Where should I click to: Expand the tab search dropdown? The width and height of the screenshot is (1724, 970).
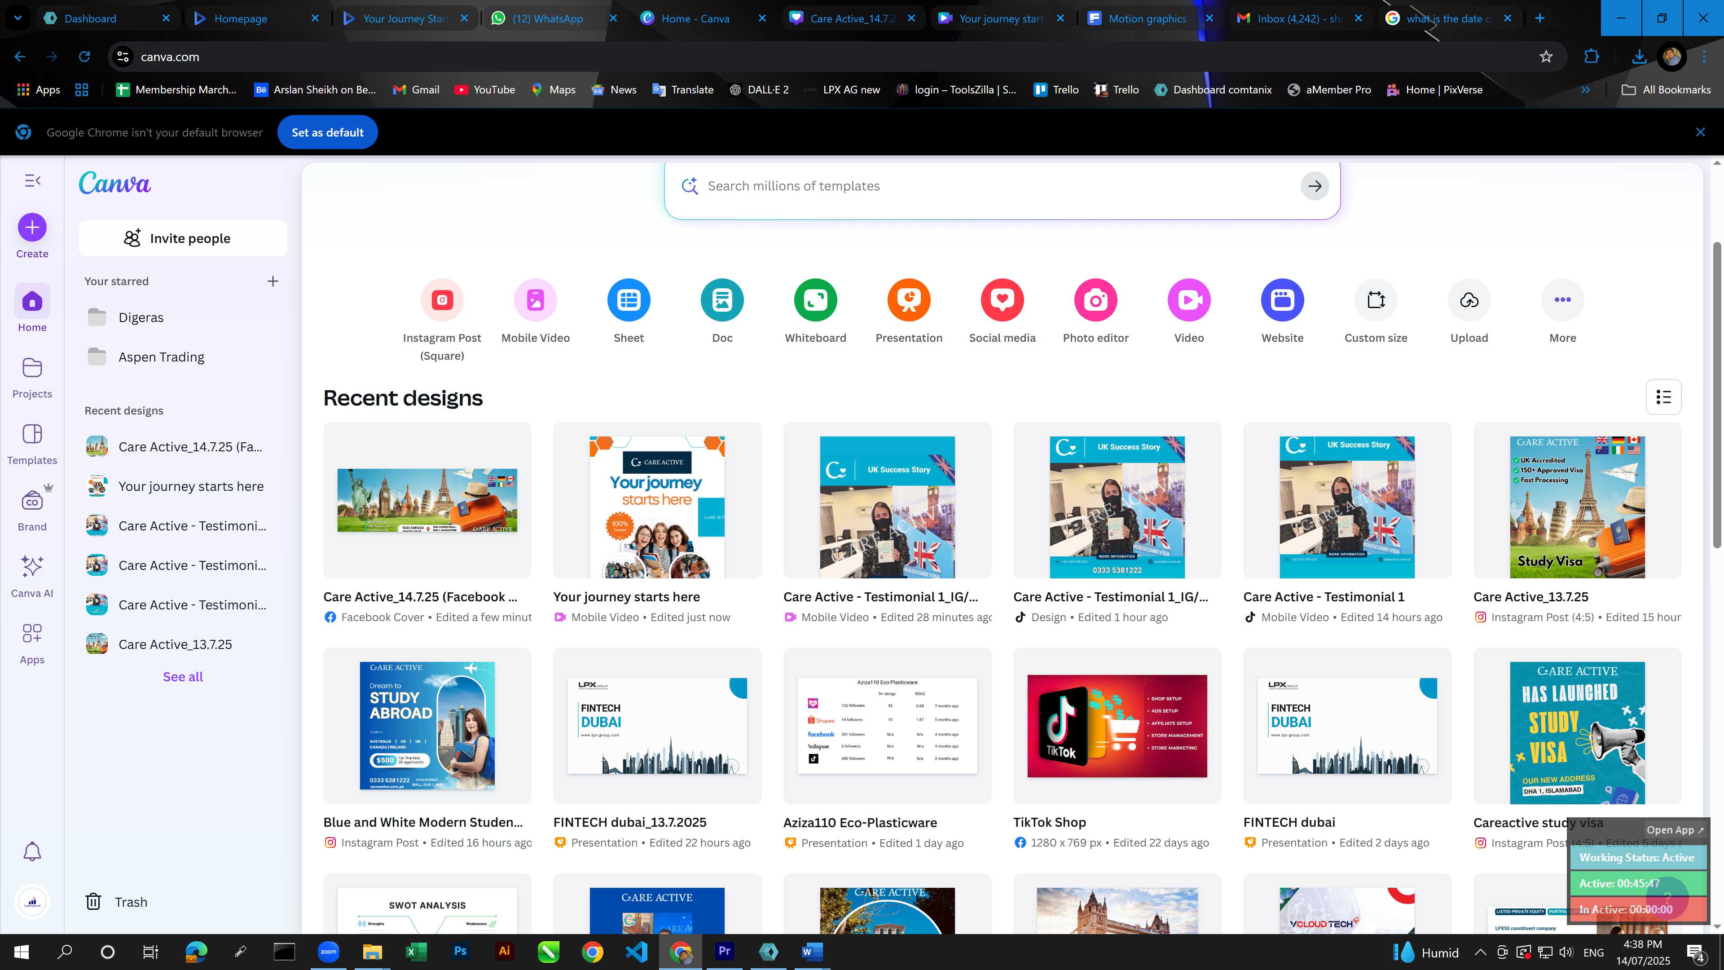[18, 18]
